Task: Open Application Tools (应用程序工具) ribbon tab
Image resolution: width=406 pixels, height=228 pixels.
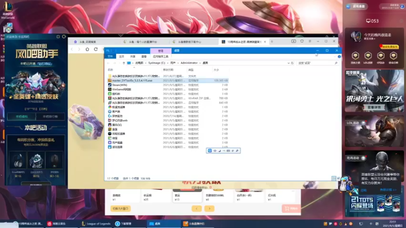Action: coord(160,56)
